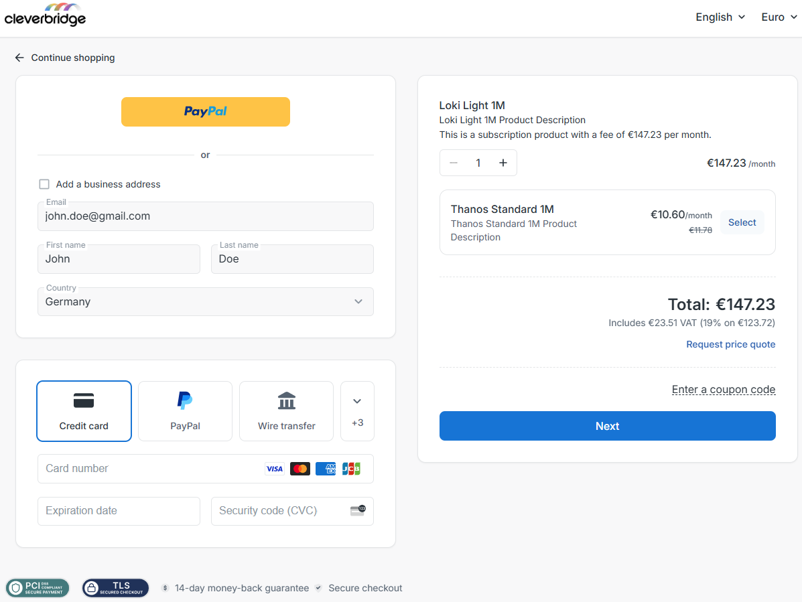Click the CVC hint card icon
This screenshot has width=802, height=602.
(358, 510)
